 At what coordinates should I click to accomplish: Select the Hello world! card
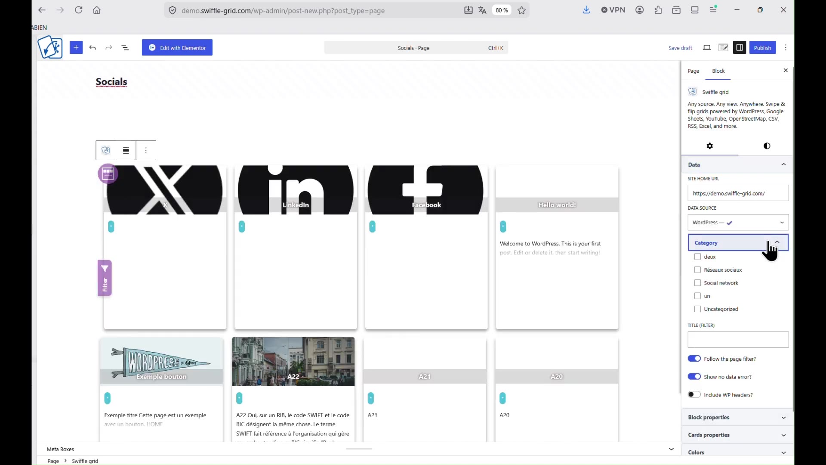pyautogui.click(x=557, y=247)
